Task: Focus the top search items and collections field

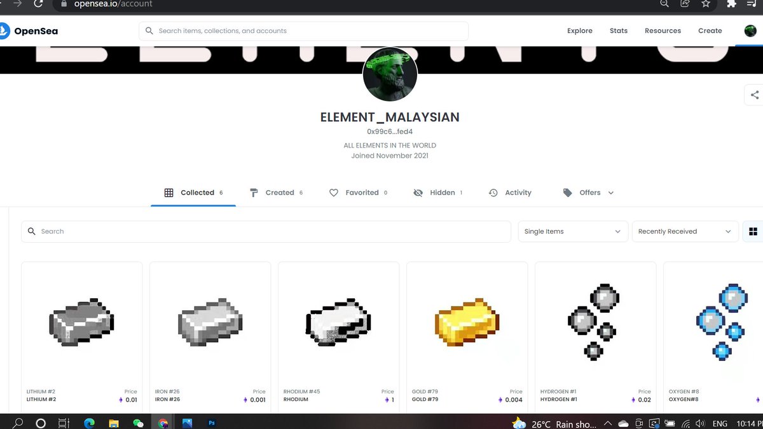Action: pyautogui.click(x=303, y=31)
